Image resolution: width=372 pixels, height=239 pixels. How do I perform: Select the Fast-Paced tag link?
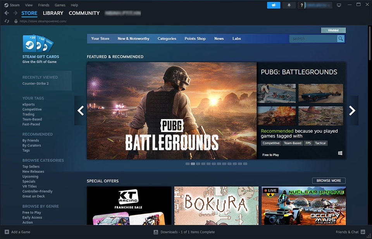point(31,124)
